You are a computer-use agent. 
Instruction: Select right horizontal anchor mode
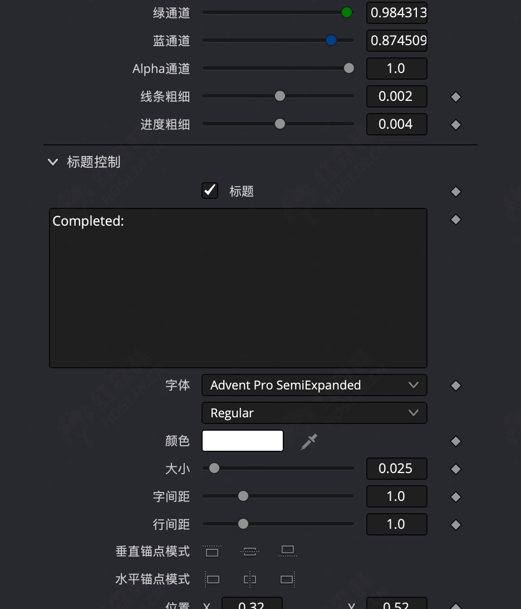[x=287, y=579]
